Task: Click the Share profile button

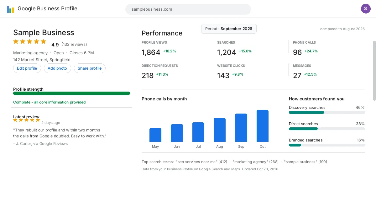Action: (90, 68)
